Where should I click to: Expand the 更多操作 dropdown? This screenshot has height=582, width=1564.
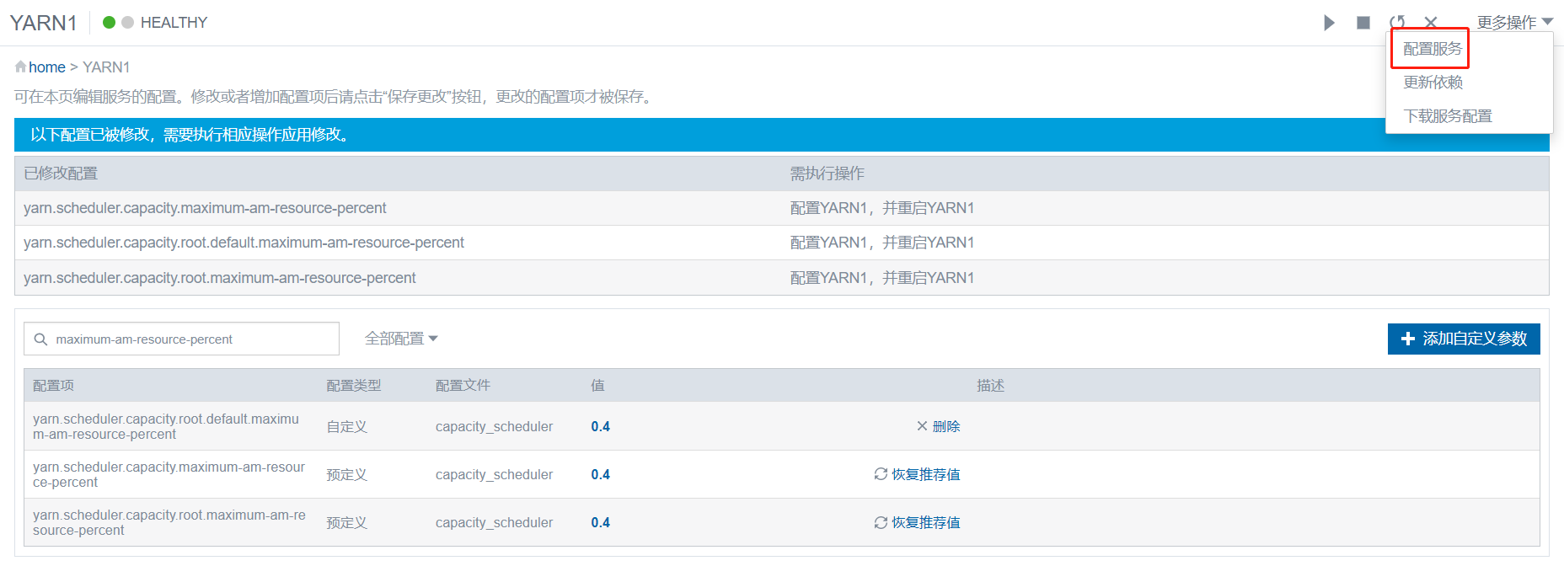pyautogui.click(x=1514, y=23)
